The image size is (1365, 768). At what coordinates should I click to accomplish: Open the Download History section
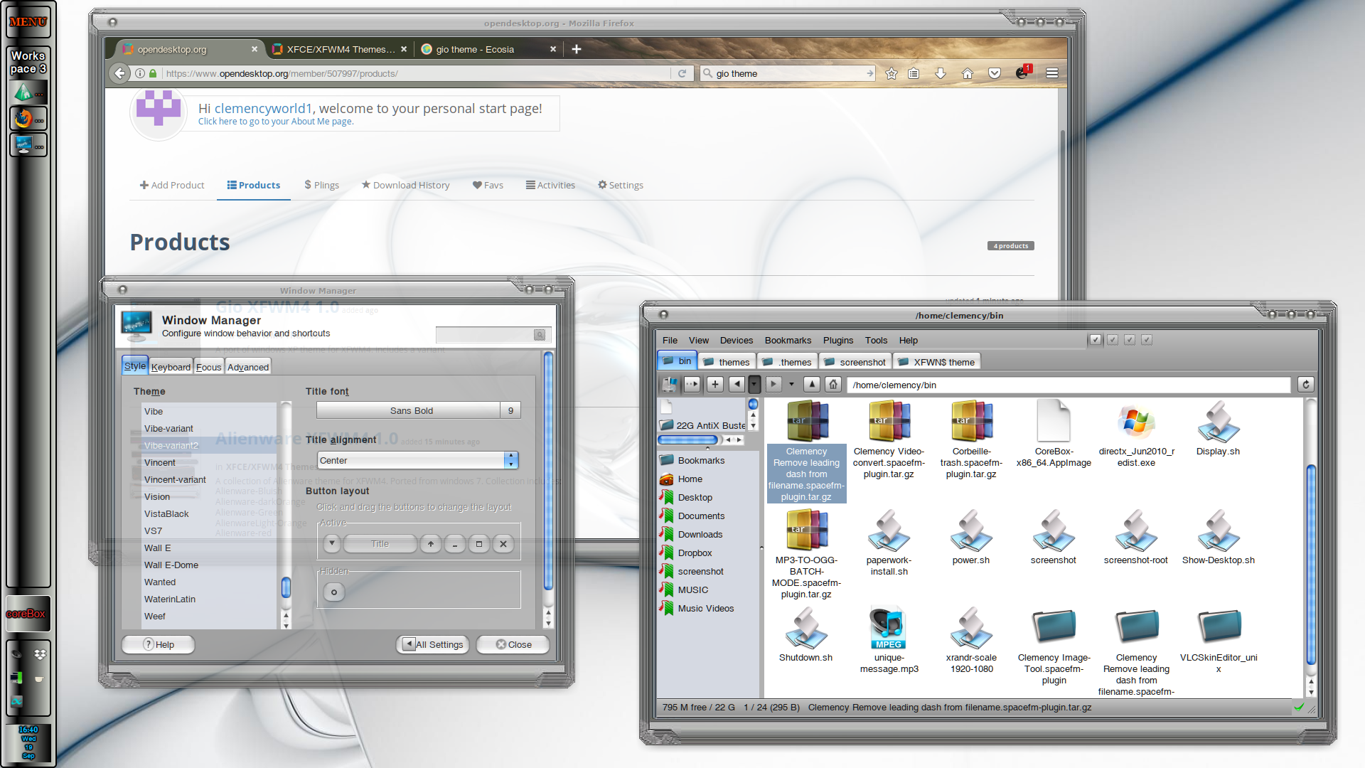pos(405,185)
